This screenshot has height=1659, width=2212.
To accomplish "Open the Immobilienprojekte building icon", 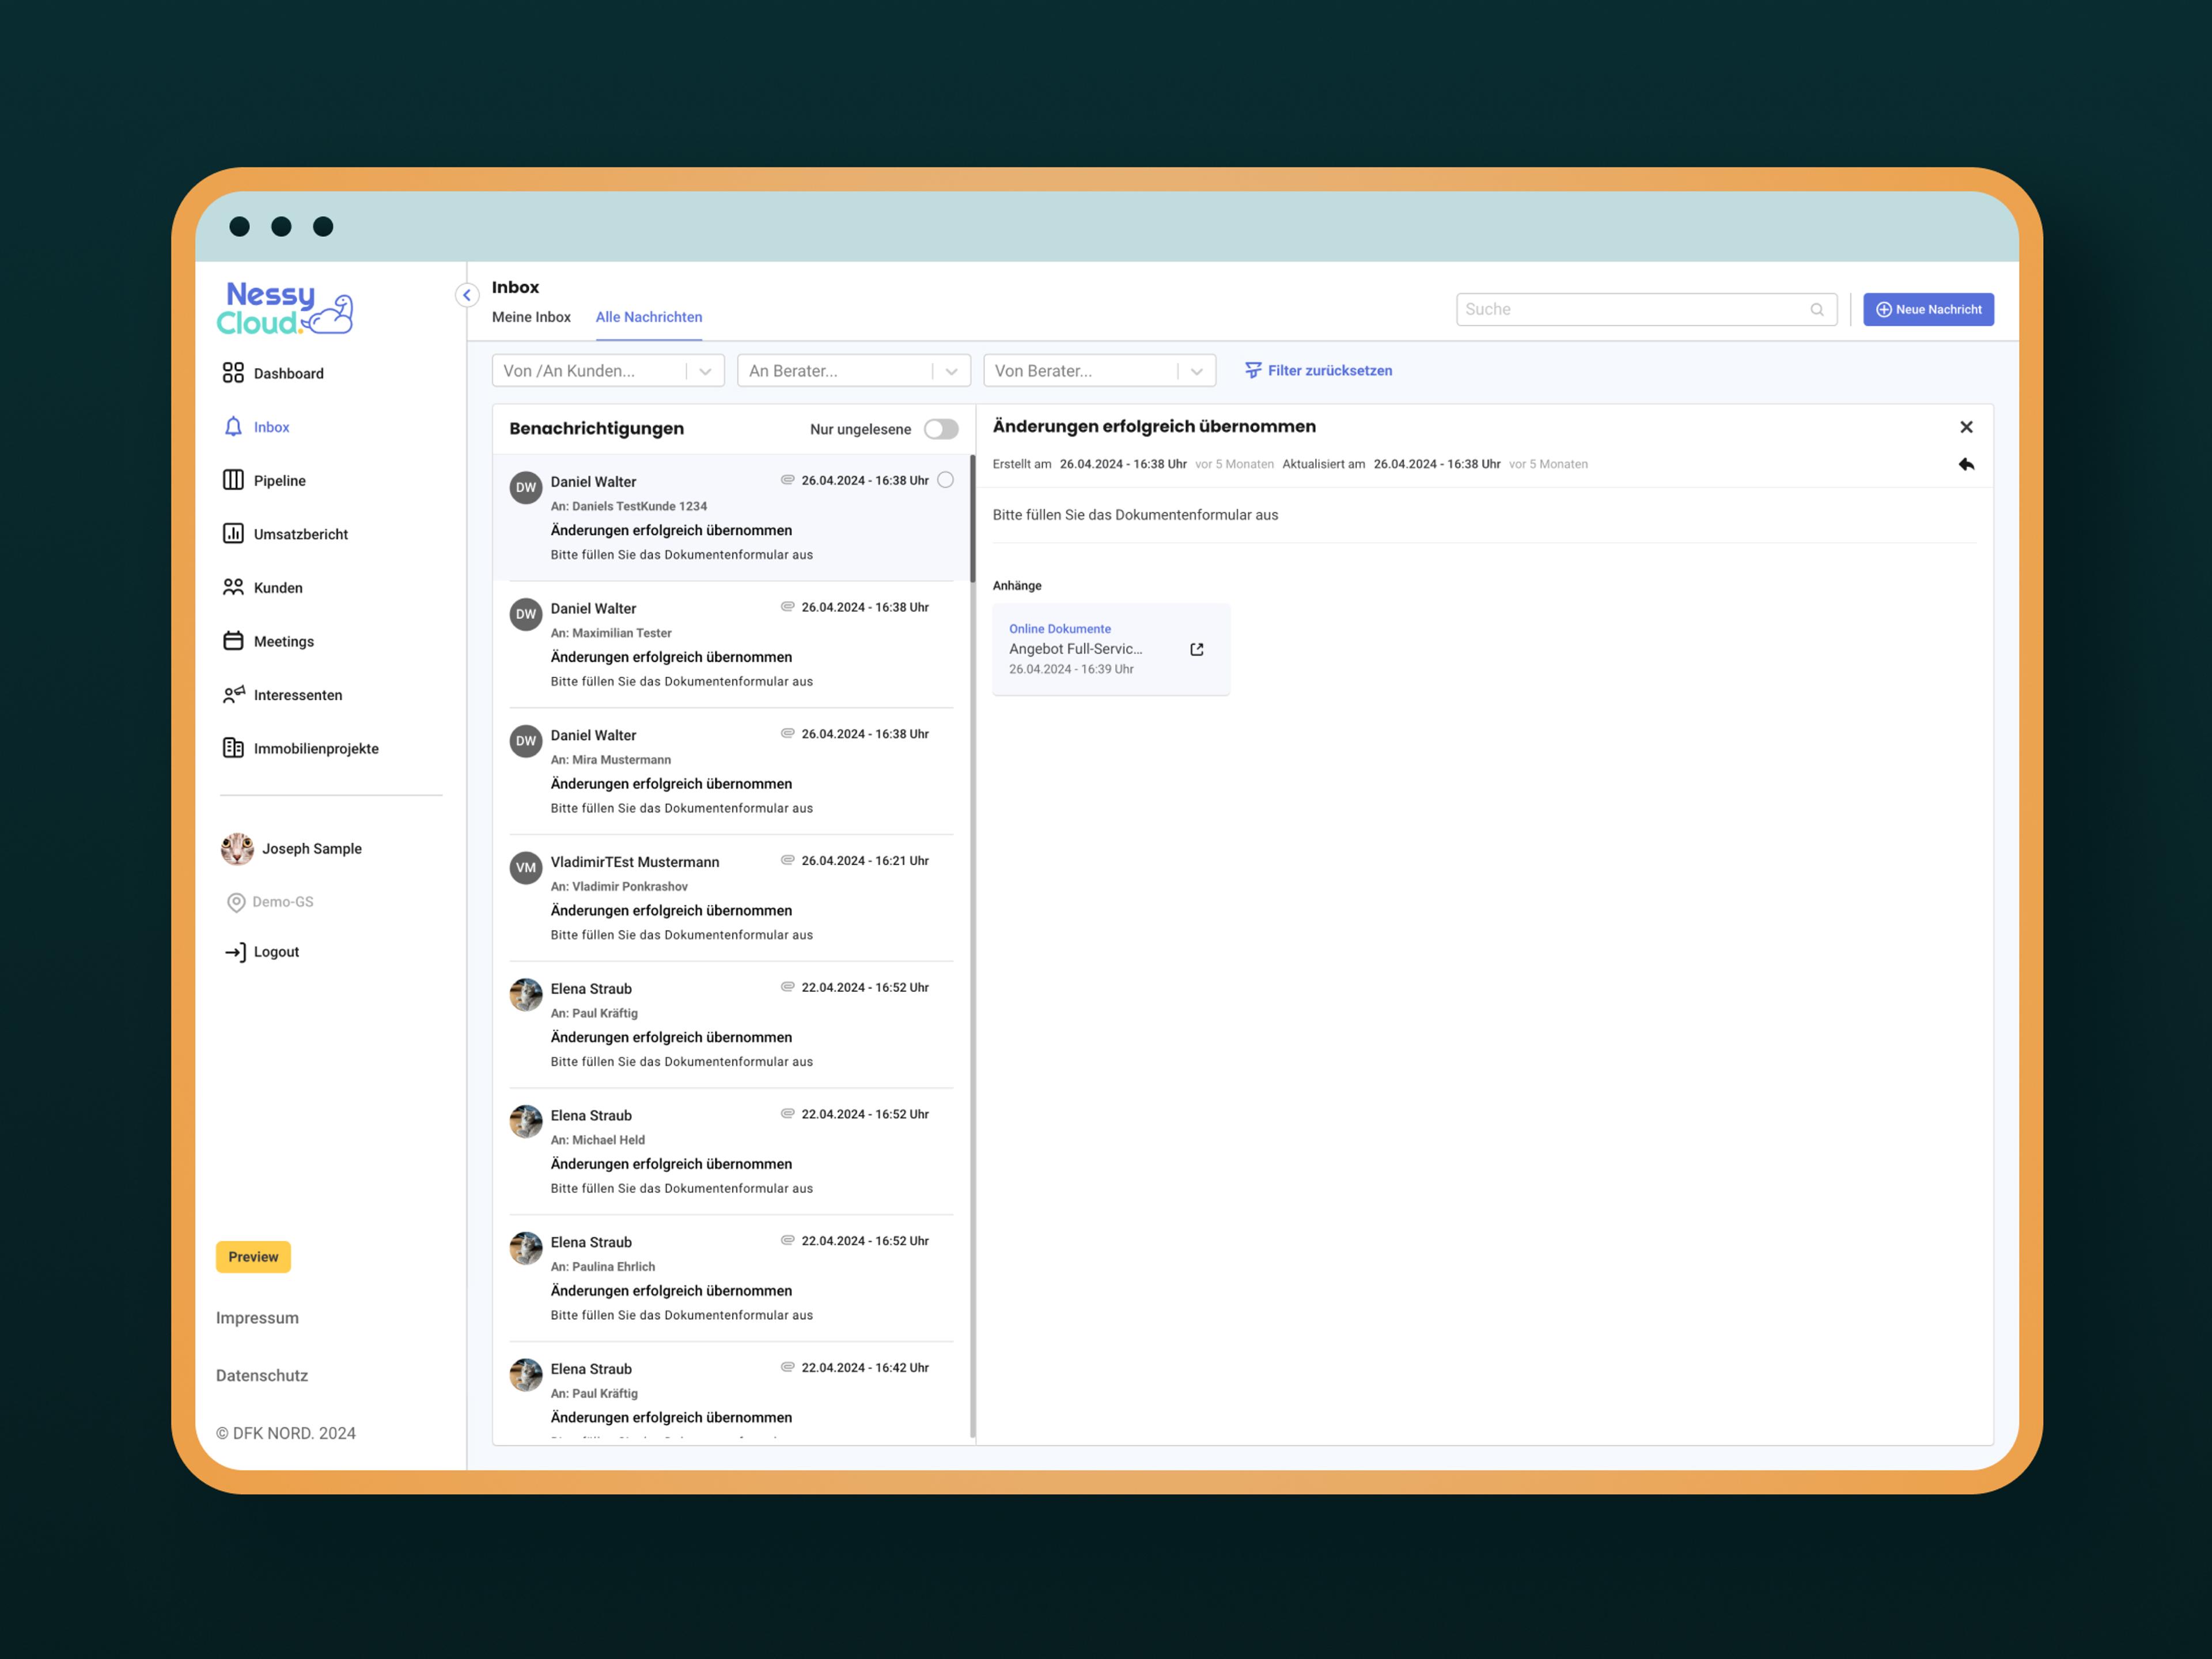I will (233, 748).
